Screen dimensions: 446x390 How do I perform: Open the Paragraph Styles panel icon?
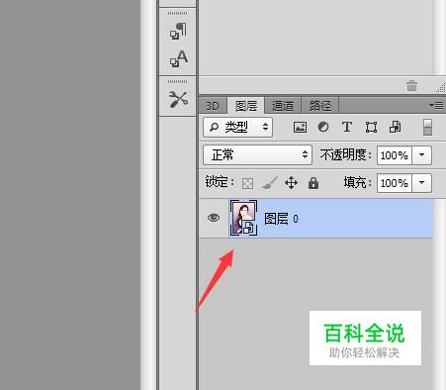pos(178,32)
